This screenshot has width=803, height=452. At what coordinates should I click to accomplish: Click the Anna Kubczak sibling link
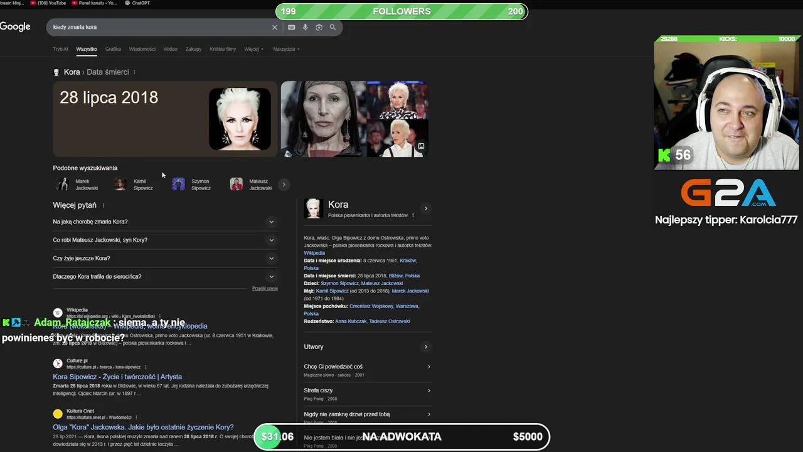tap(350, 321)
